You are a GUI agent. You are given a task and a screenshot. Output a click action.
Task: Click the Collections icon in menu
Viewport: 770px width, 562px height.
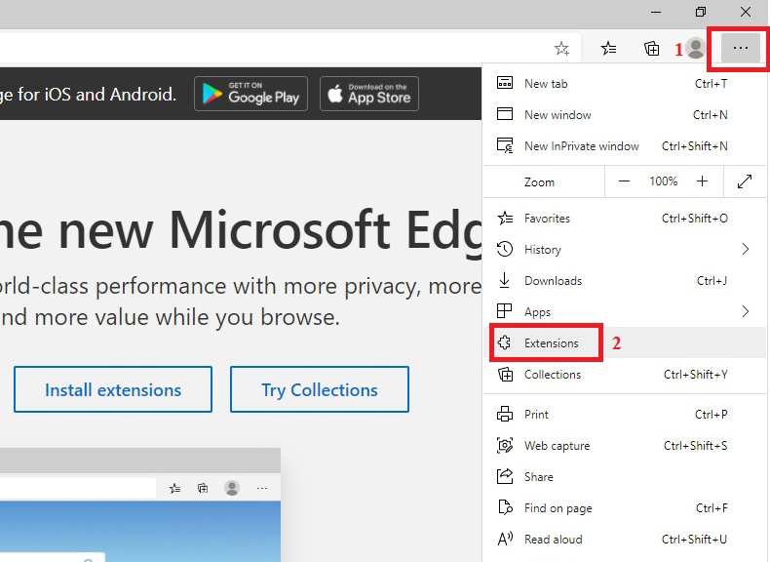[505, 374]
